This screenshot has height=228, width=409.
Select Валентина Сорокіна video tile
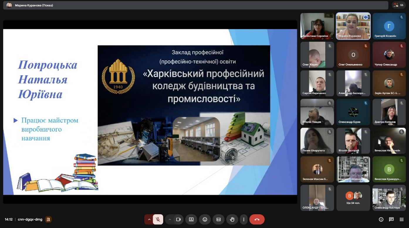tap(317, 26)
